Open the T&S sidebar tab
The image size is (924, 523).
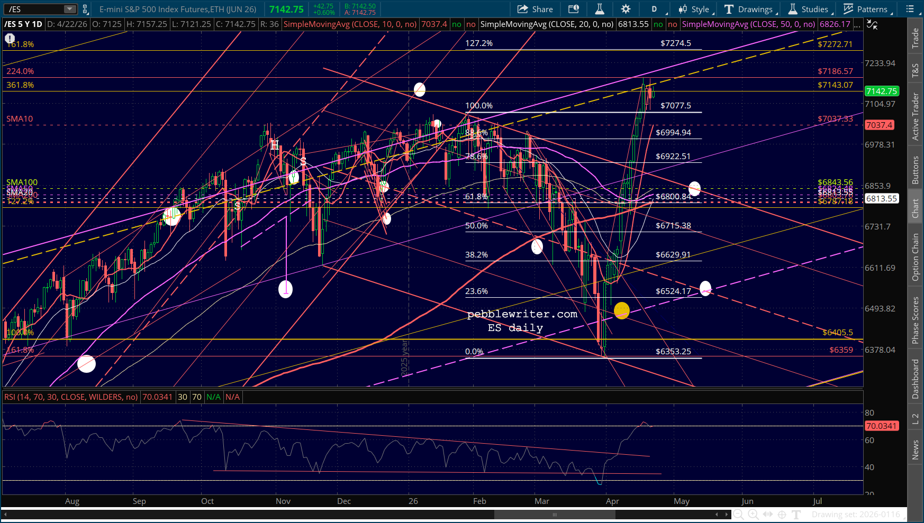(x=915, y=71)
